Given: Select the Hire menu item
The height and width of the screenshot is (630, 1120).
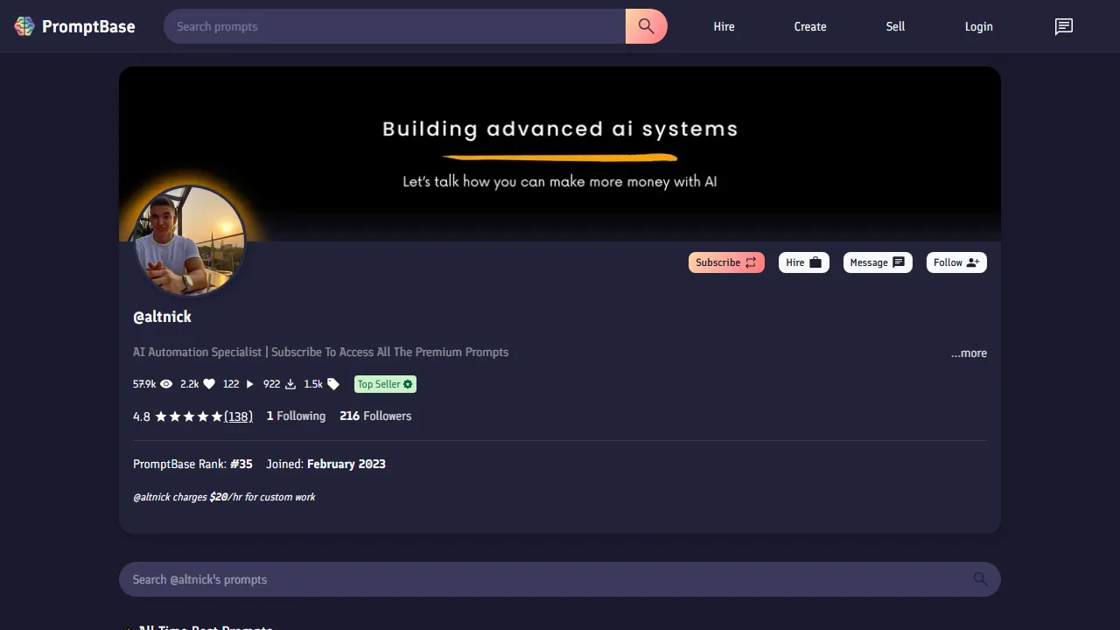Looking at the screenshot, I should pyautogui.click(x=724, y=26).
